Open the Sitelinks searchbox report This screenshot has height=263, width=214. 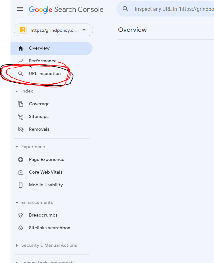click(50, 228)
